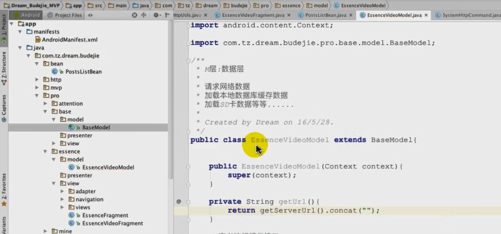Click the view switch arrows next to Project Files
This screenshot has height=234, width=501.
pos(90,15)
